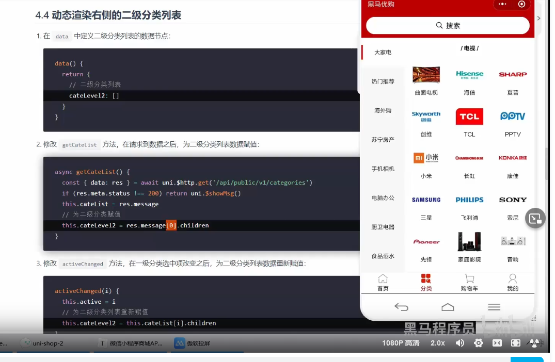Open the 音响 product thumbnail
The height and width of the screenshot is (362, 555).
click(513, 241)
